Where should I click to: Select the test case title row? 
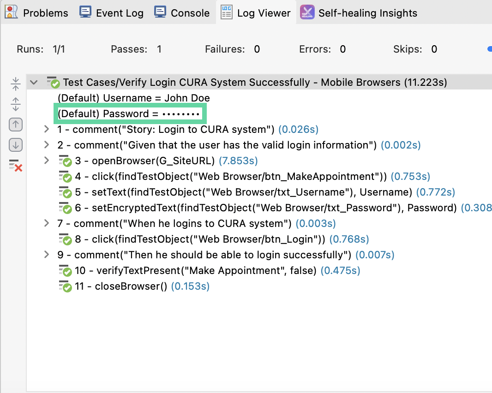(x=259, y=82)
